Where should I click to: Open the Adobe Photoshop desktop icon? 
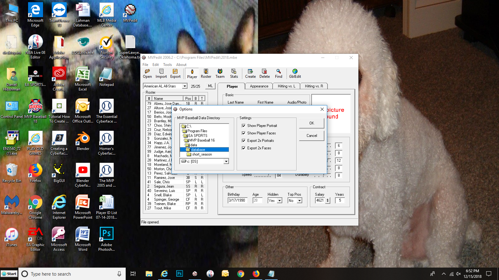pyautogui.click(x=107, y=239)
